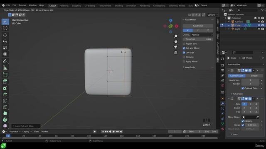This screenshot has height=149, width=266.
Task: Click the viewport pan hand icon
Action: [x=176, y=41]
